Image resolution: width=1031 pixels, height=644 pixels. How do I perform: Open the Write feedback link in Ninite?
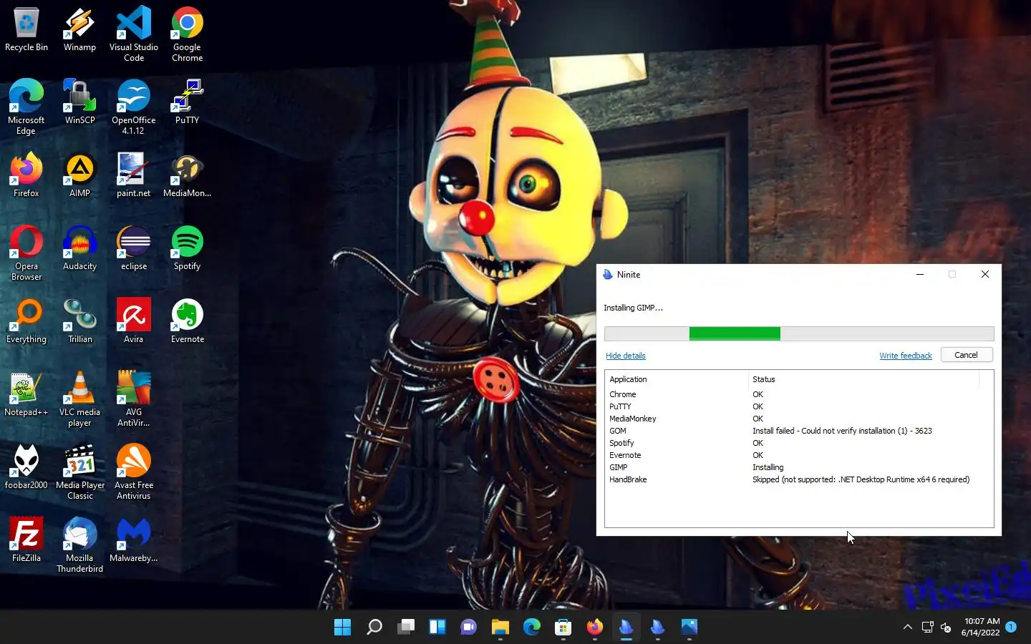905,356
